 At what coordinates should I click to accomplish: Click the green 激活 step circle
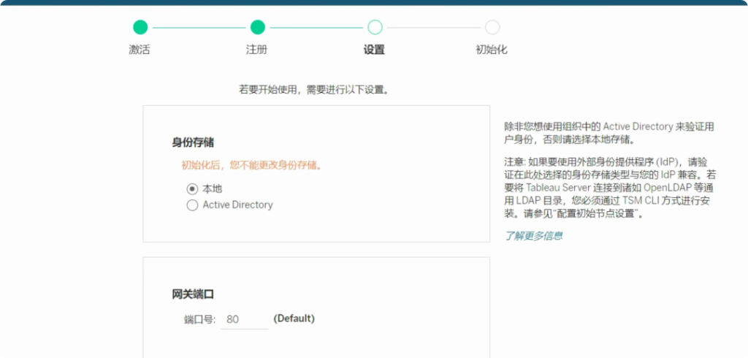tap(140, 28)
